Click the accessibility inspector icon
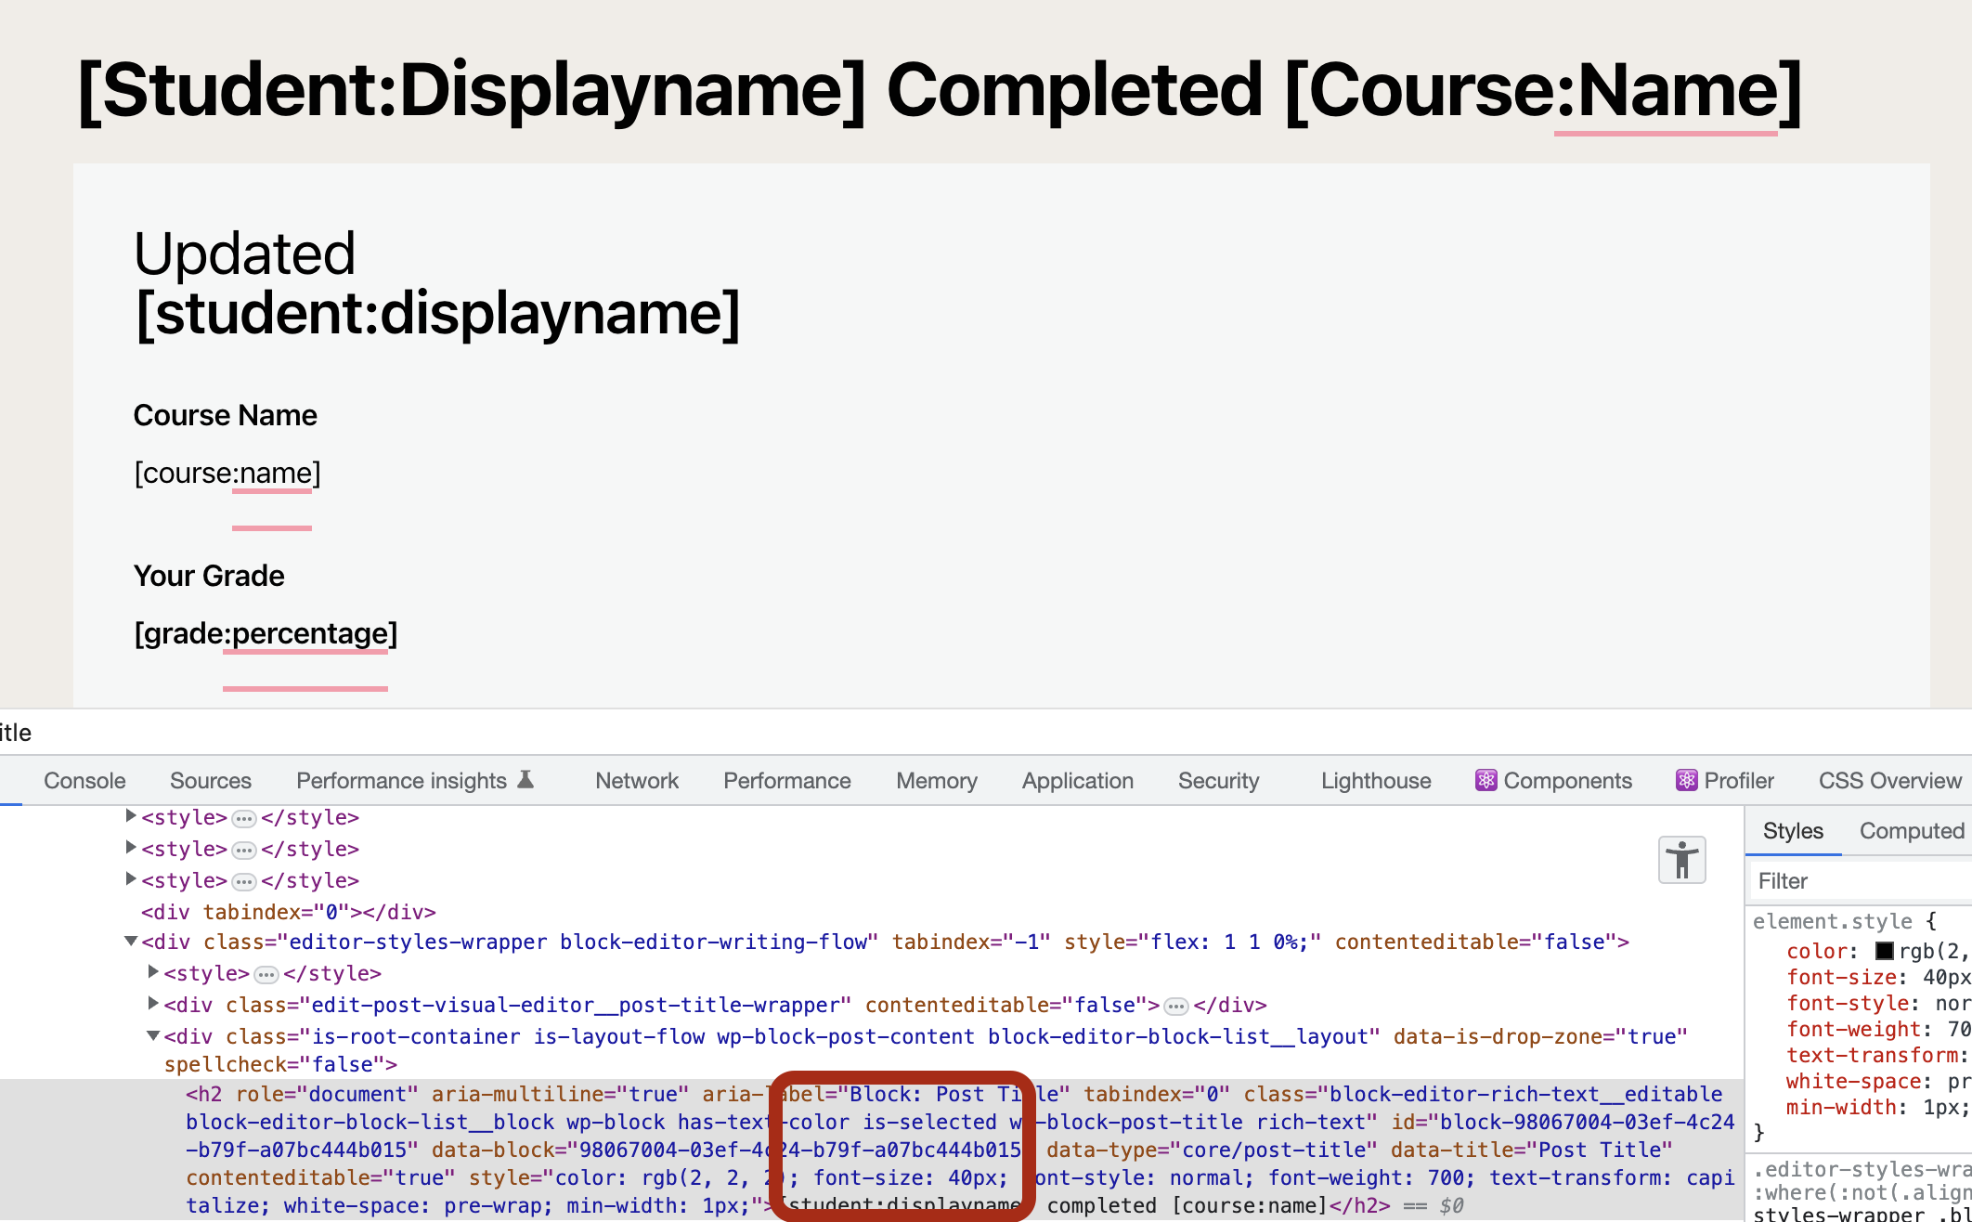This screenshot has height=1222, width=1972. pos(1682,859)
